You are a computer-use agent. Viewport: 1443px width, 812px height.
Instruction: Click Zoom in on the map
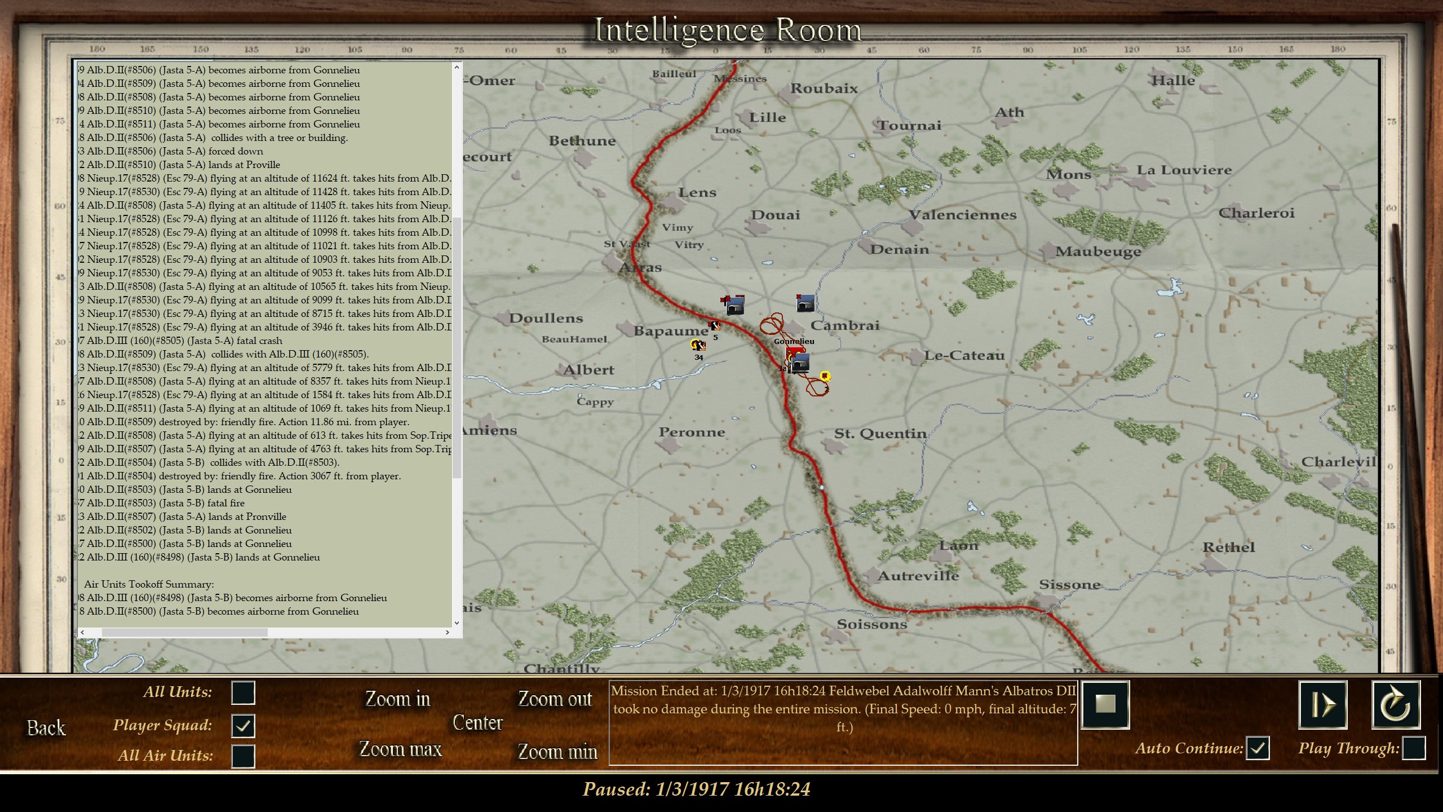(x=397, y=699)
